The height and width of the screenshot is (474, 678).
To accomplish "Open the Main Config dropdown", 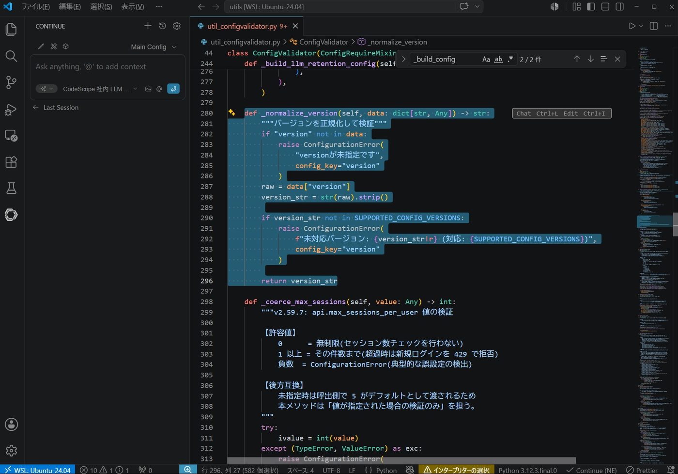I will click(x=154, y=47).
